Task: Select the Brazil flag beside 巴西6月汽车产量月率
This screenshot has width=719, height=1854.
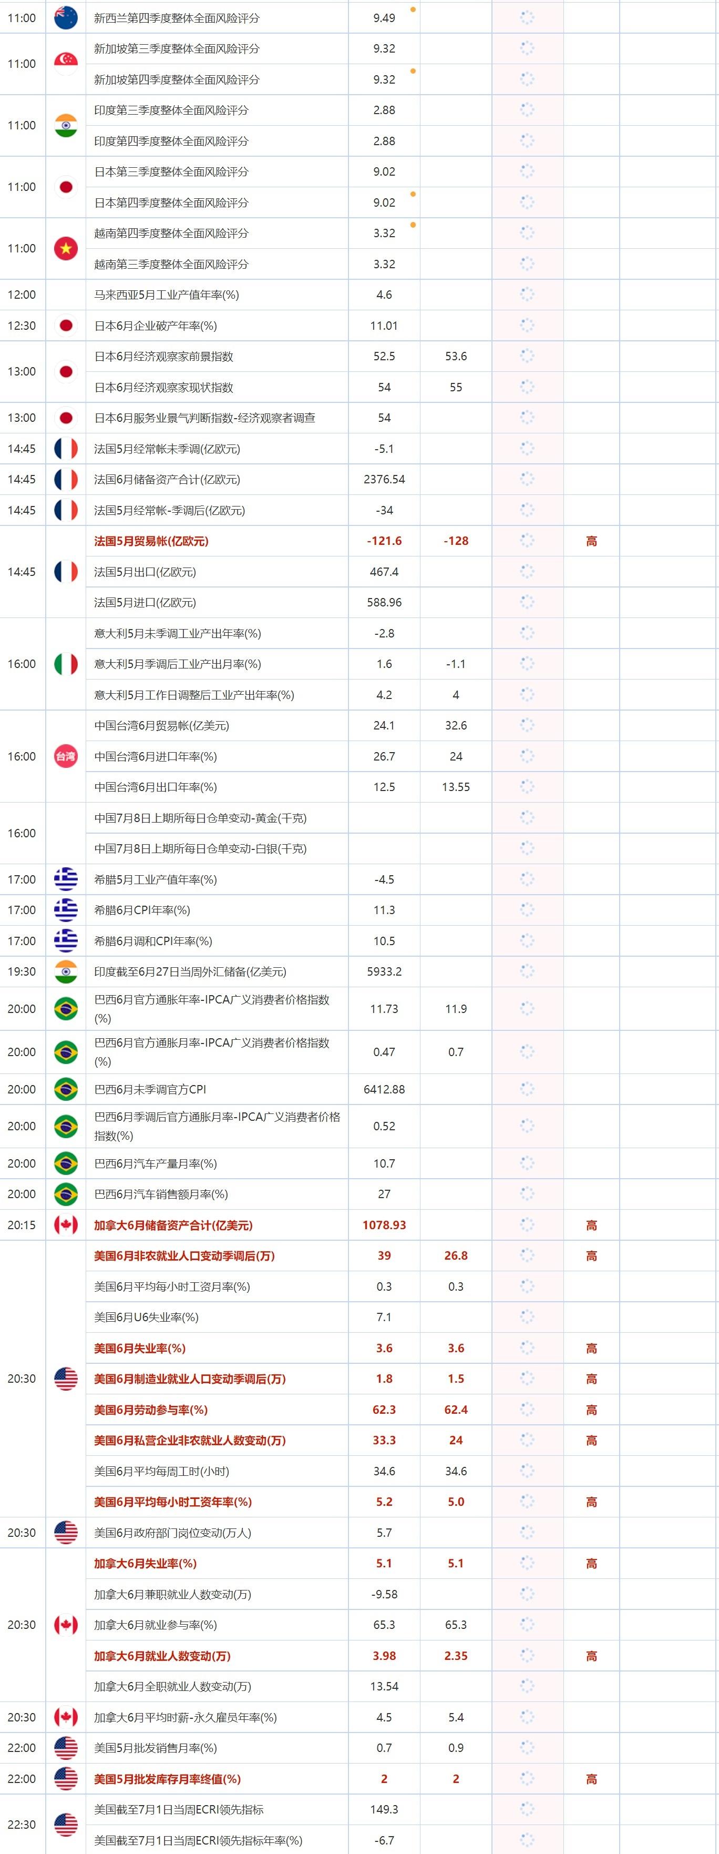Action: click(x=65, y=1163)
